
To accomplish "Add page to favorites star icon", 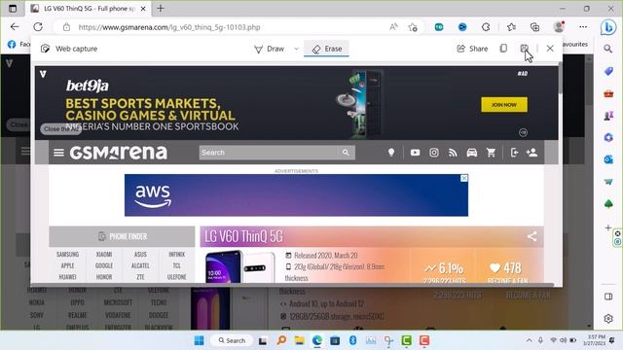I will 413,27.
